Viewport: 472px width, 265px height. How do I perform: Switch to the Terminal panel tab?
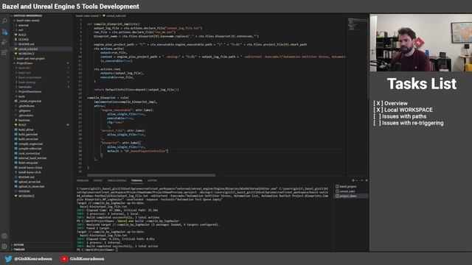coord(136,180)
